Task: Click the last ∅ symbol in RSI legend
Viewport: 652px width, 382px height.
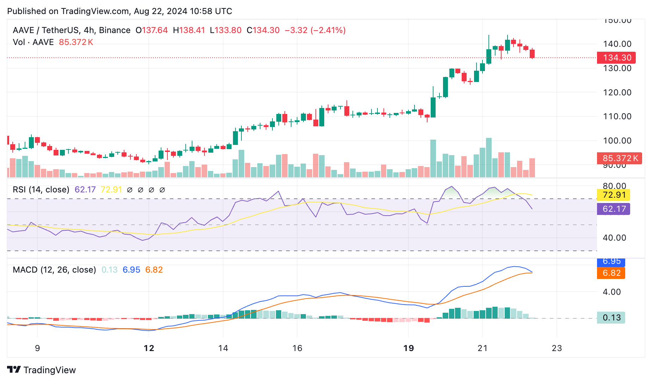Action: (x=162, y=190)
